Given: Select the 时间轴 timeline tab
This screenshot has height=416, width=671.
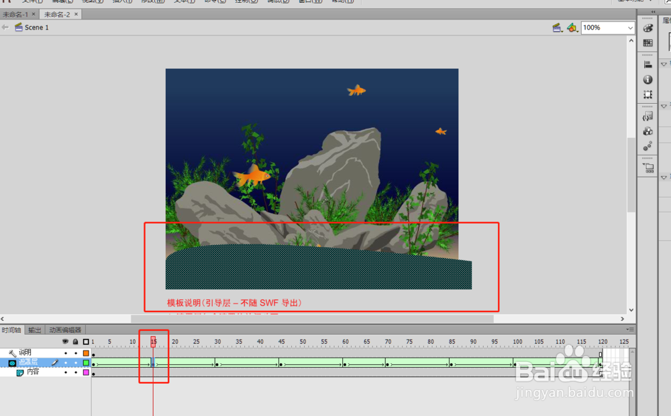Looking at the screenshot, I should point(11,330).
